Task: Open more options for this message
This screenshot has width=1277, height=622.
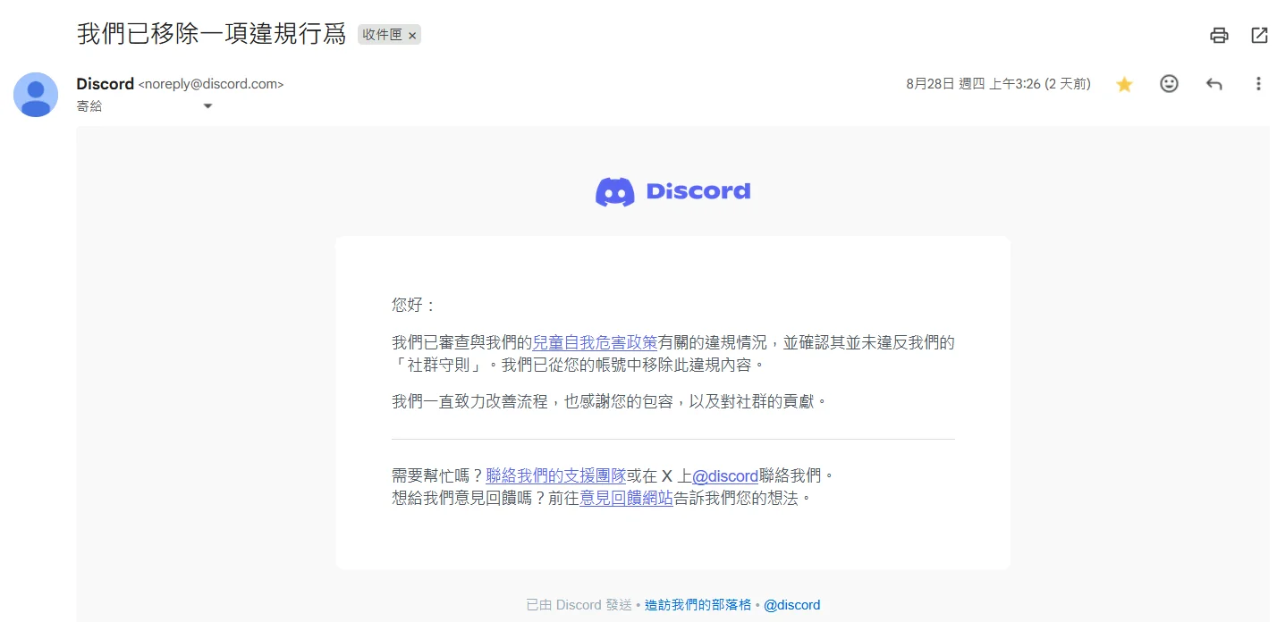Action: [x=1258, y=83]
